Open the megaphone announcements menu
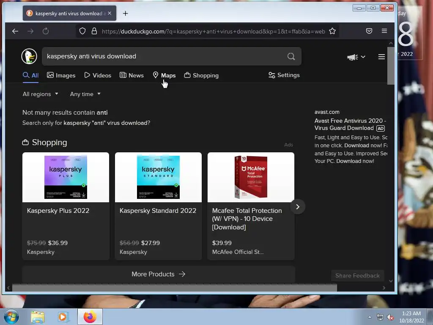This screenshot has height=325, width=433. pos(356,57)
